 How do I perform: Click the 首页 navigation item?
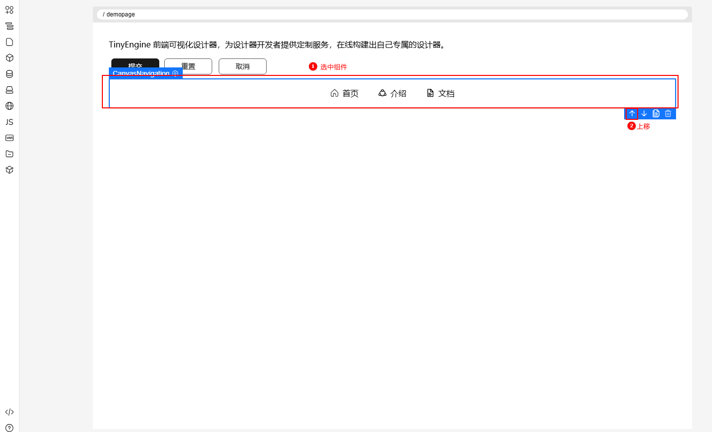coord(345,93)
